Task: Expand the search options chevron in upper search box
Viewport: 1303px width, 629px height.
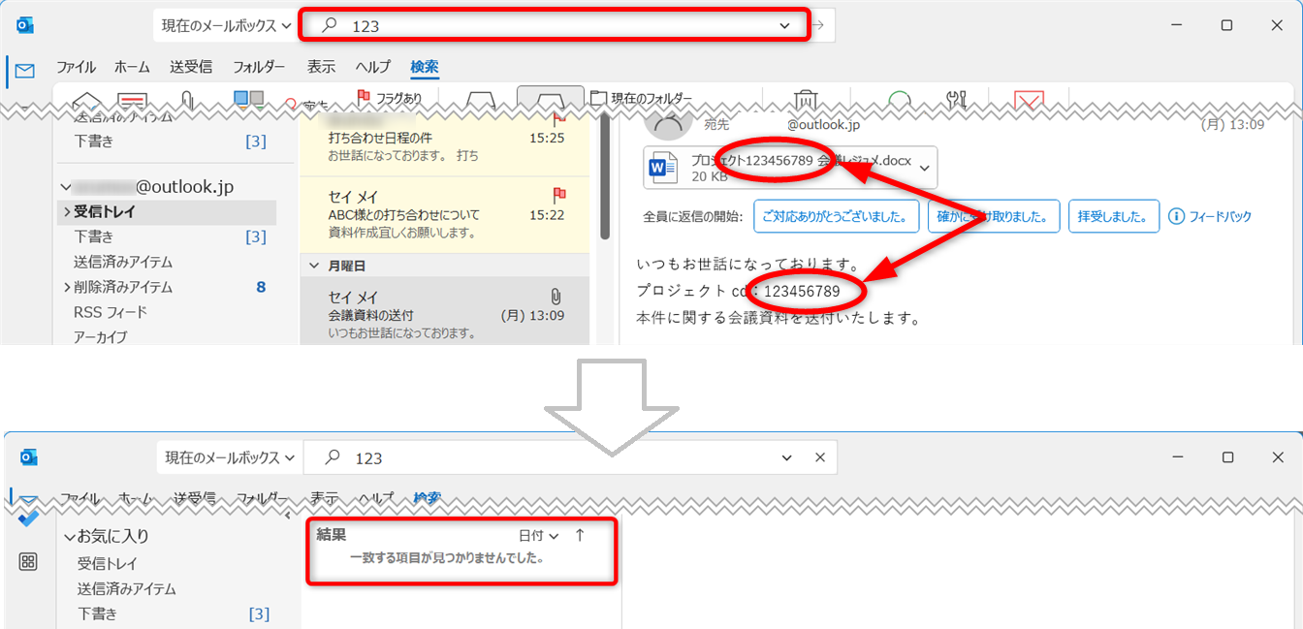Action: (x=784, y=26)
